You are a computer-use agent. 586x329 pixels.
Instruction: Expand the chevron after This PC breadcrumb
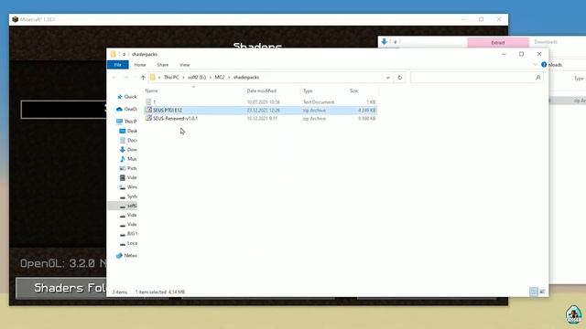coord(183,77)
